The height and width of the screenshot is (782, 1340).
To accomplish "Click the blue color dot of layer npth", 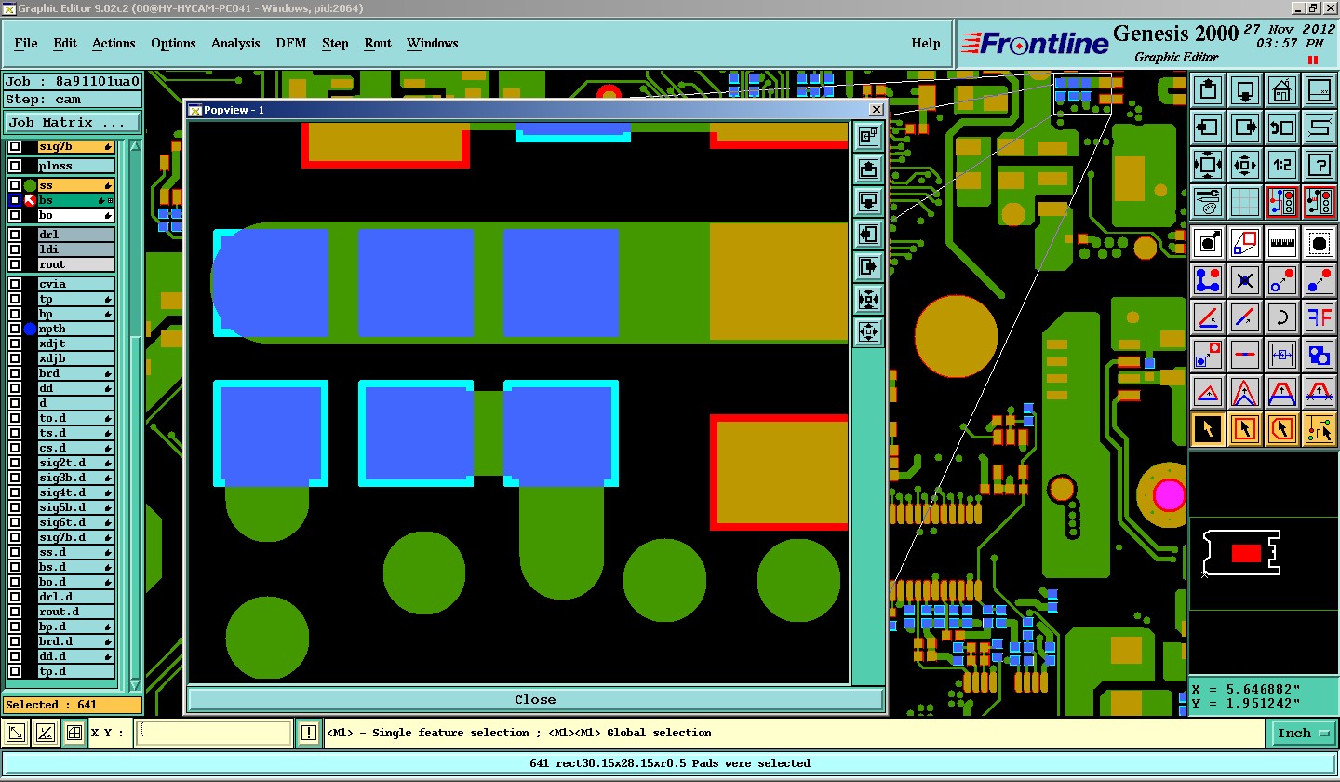I will pyautogui.click(x=30, y=329).
